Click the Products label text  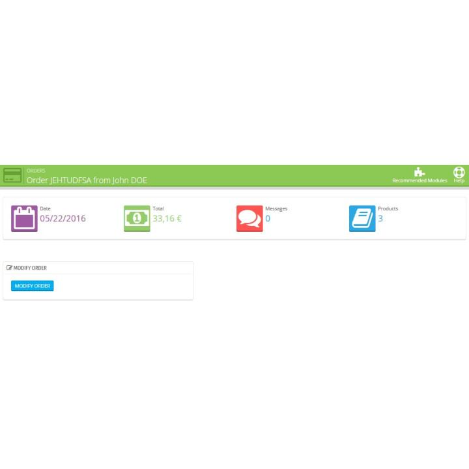click(388, 209)
